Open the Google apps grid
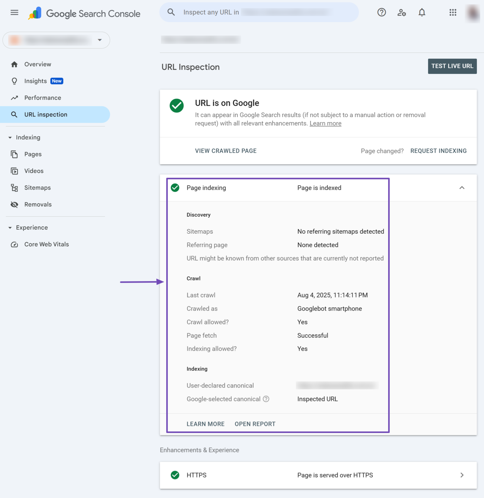Screen dimensions: 484x498 coord(453,12)
